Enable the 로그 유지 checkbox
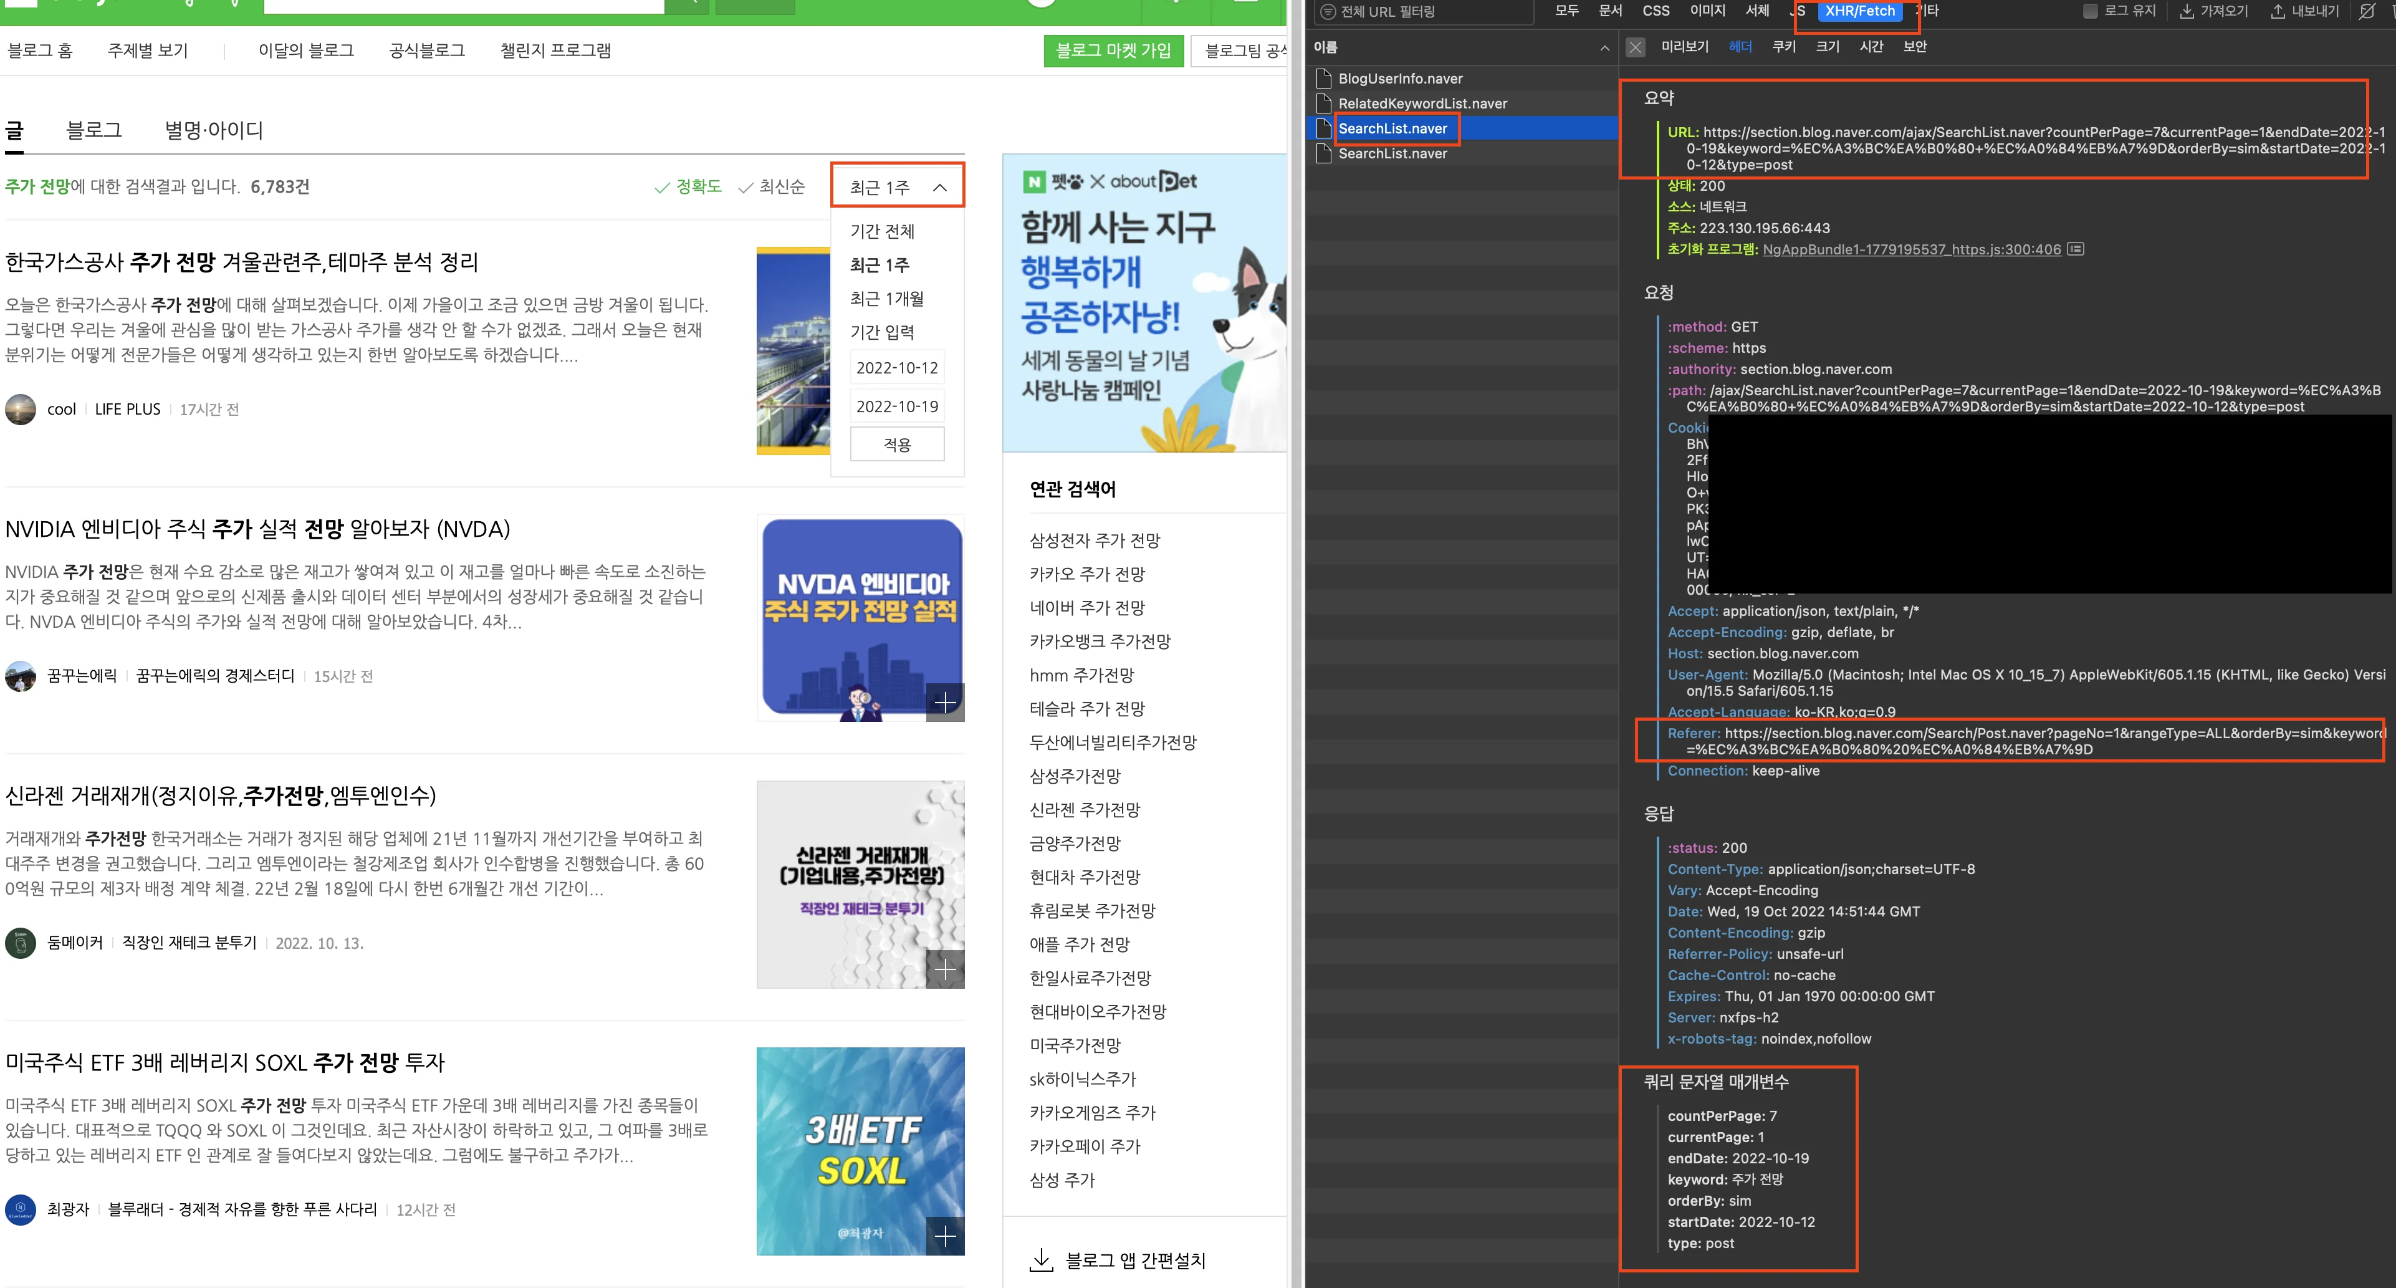2396x1288 pixels. pyautogui.click(x=2090, y=11)
